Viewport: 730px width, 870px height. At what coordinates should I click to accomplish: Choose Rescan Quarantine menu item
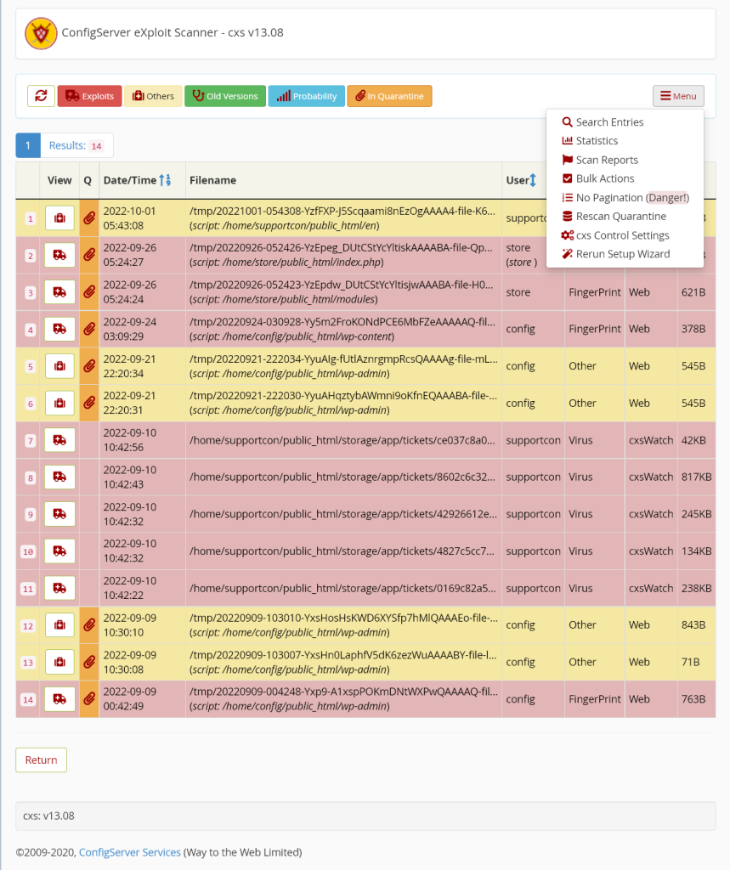coord(620,217)
